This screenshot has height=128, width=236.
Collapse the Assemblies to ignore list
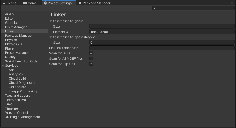point(50,21)
